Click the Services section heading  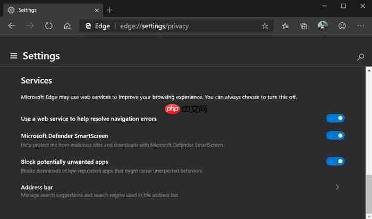[x=36, y=81]
